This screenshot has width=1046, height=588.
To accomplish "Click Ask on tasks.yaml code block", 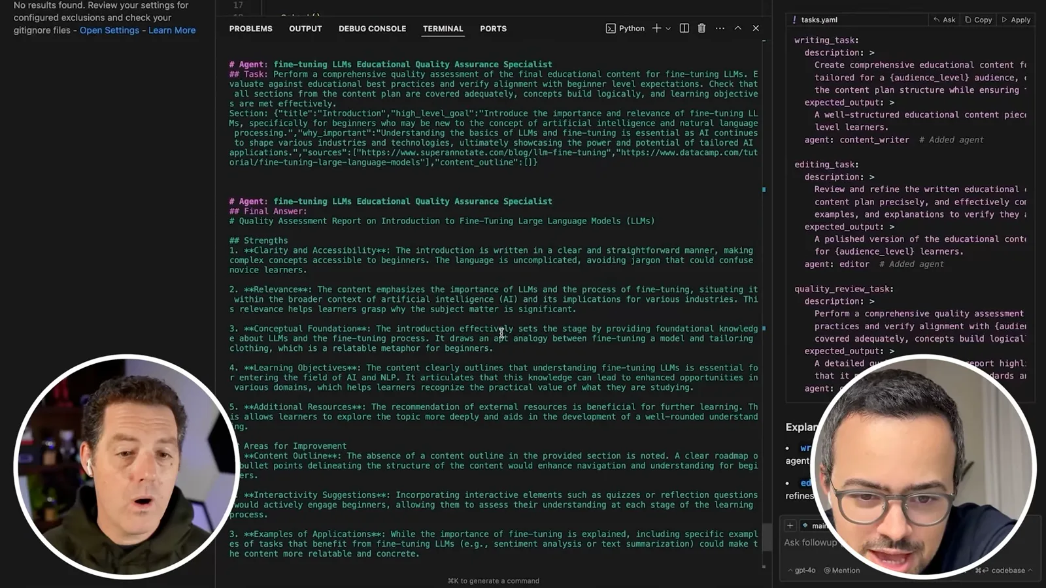I will pos(944,20).
